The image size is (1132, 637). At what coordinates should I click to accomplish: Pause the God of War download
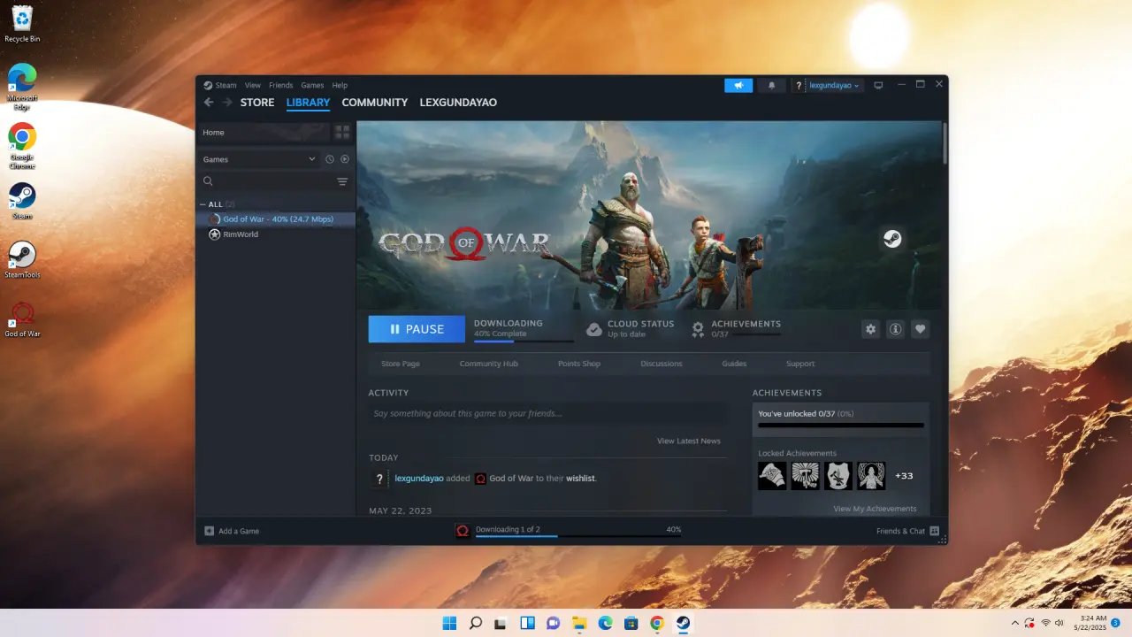point(417,329)
